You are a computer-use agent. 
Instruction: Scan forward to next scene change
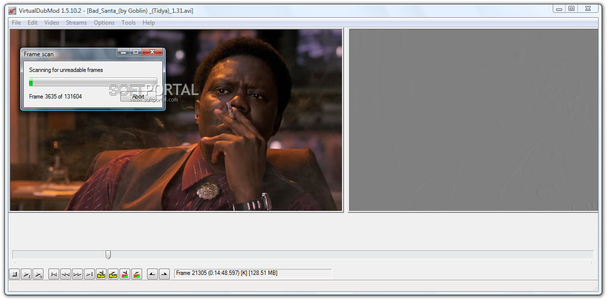(x=137, y=274)
